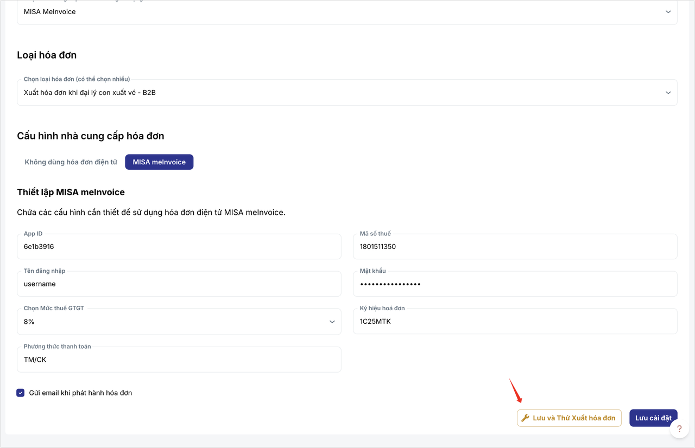Expand the 'Chọn loại hóa đơn' dropdown
The image size is (695, 448).
pos(347,92)
